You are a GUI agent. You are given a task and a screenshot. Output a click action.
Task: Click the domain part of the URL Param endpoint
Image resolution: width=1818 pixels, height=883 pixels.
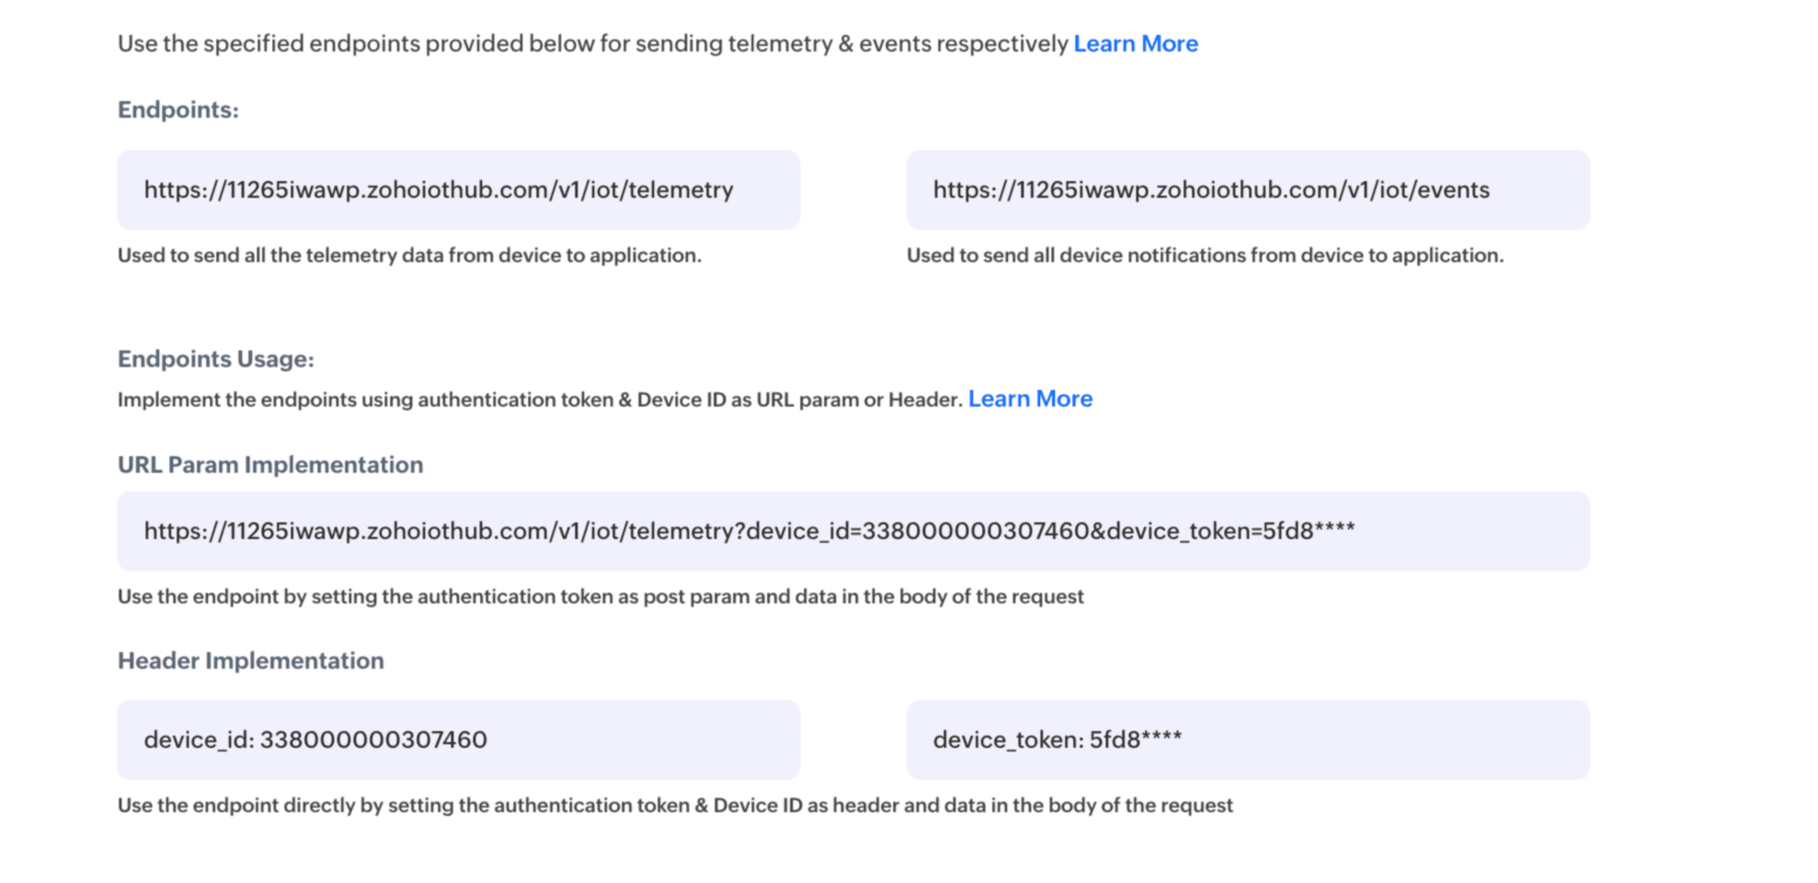[x=386, y=532]
